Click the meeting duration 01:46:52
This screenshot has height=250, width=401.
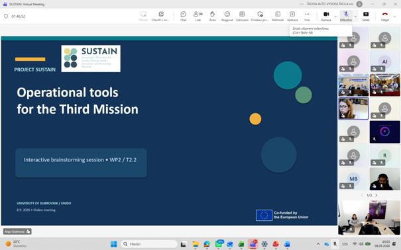pos(18,17)
